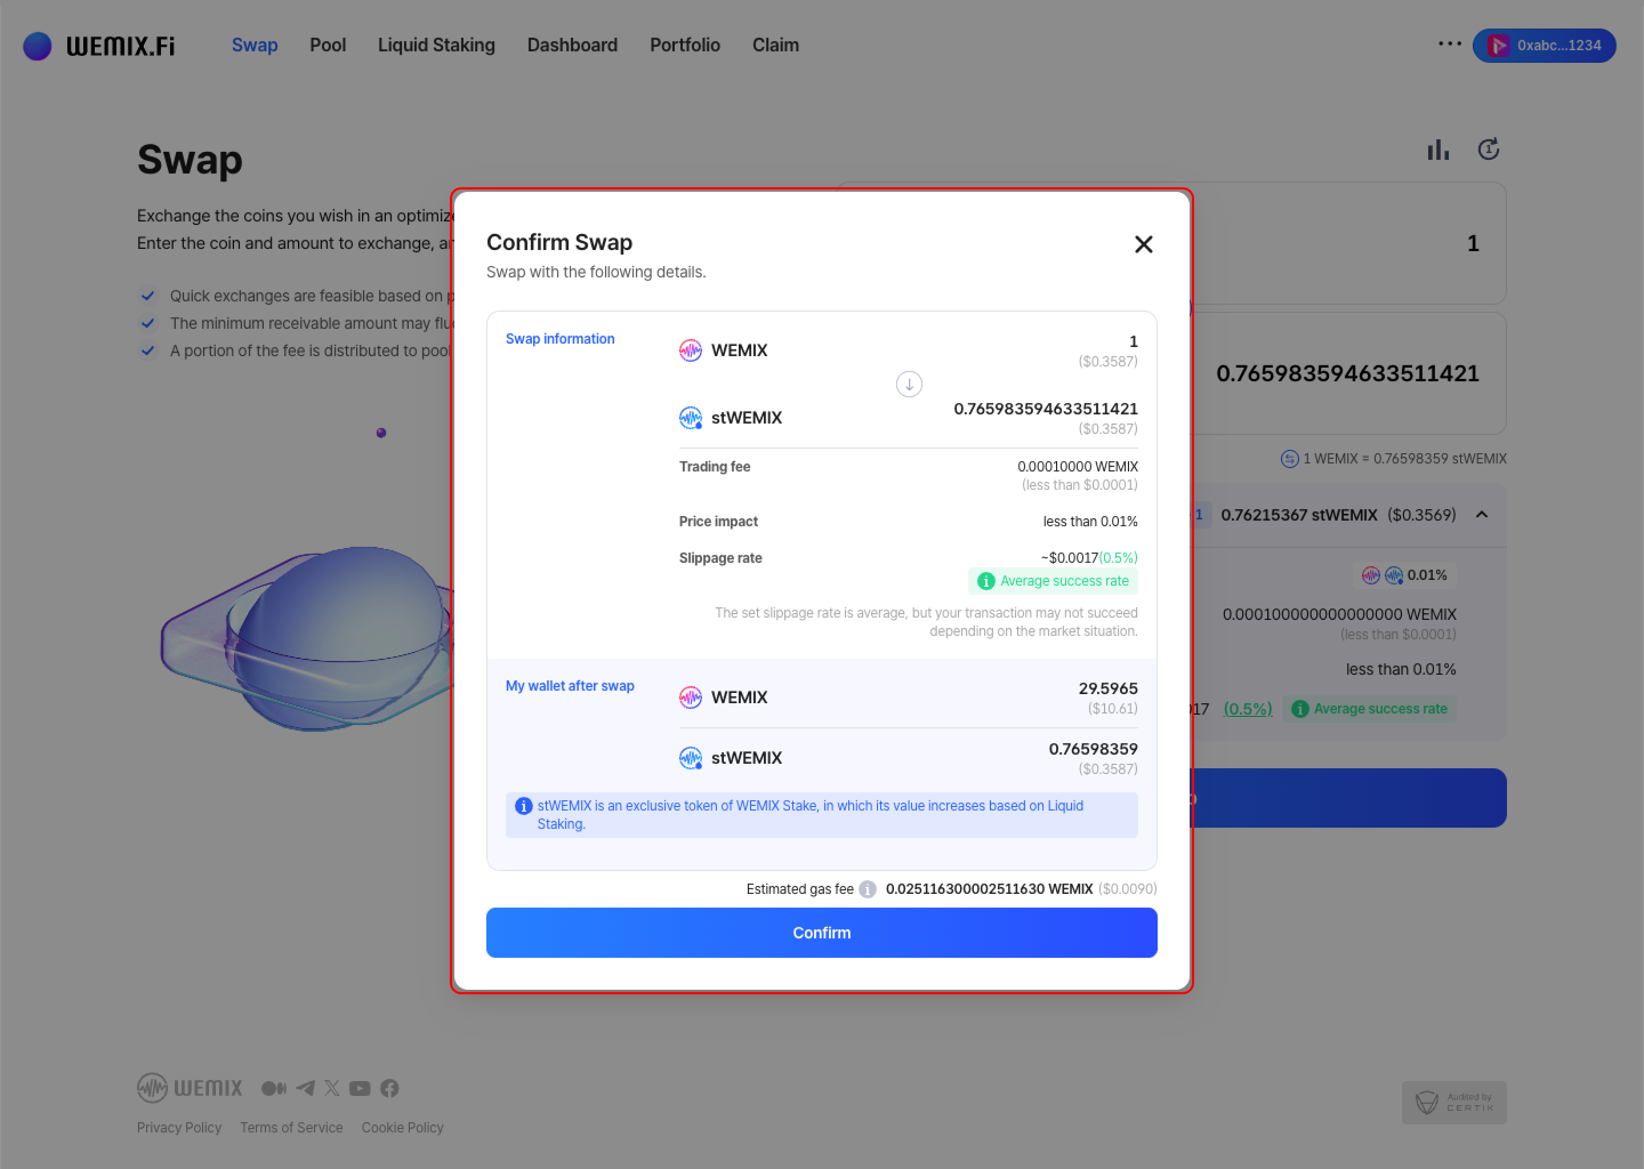Screen dimensions: 1644x1169
Task: Open the Privacy Policy link
Action: (179, 1127)
